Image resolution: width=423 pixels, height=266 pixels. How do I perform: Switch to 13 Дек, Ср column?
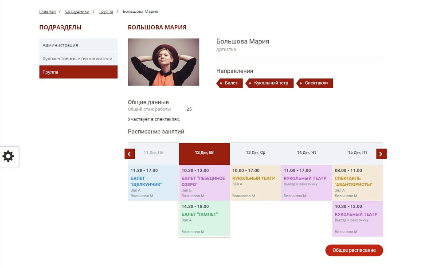[255, 153]
